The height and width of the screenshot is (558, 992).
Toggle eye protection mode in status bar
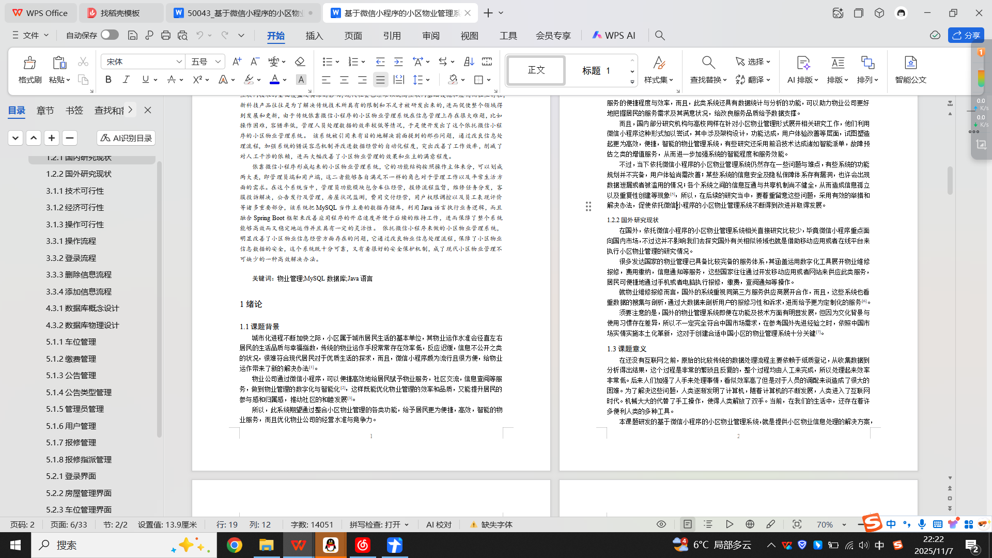pyautogui.click(x=661, y=524)
